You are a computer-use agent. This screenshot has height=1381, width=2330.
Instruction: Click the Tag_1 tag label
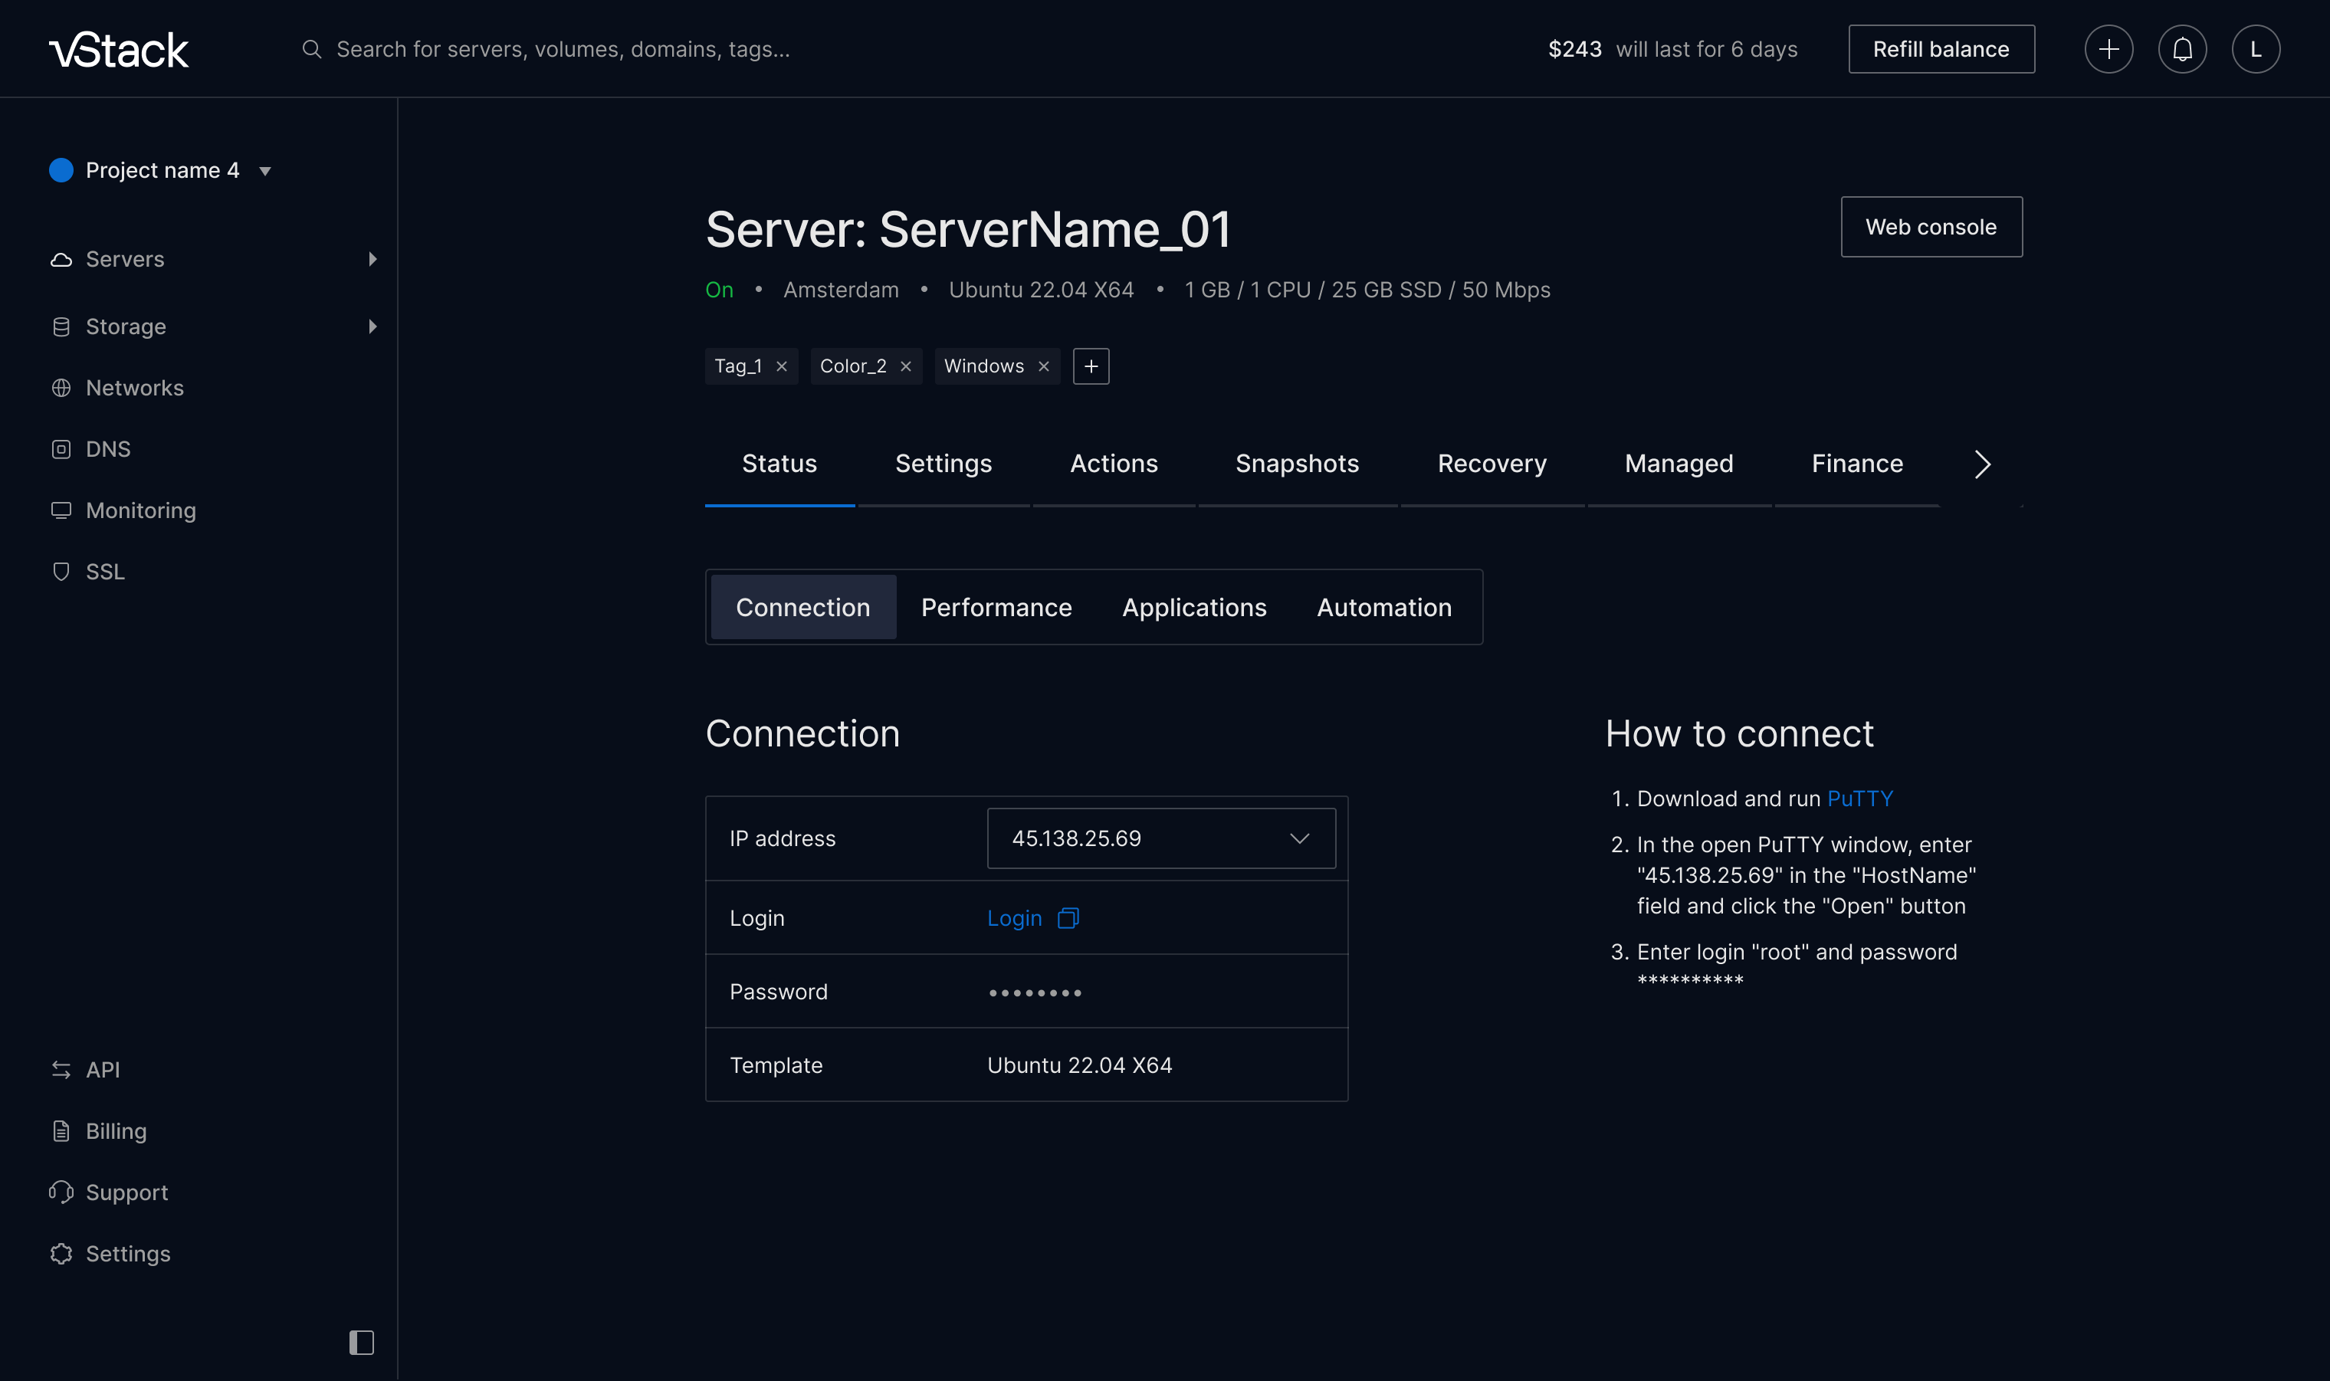click(738, 366)
